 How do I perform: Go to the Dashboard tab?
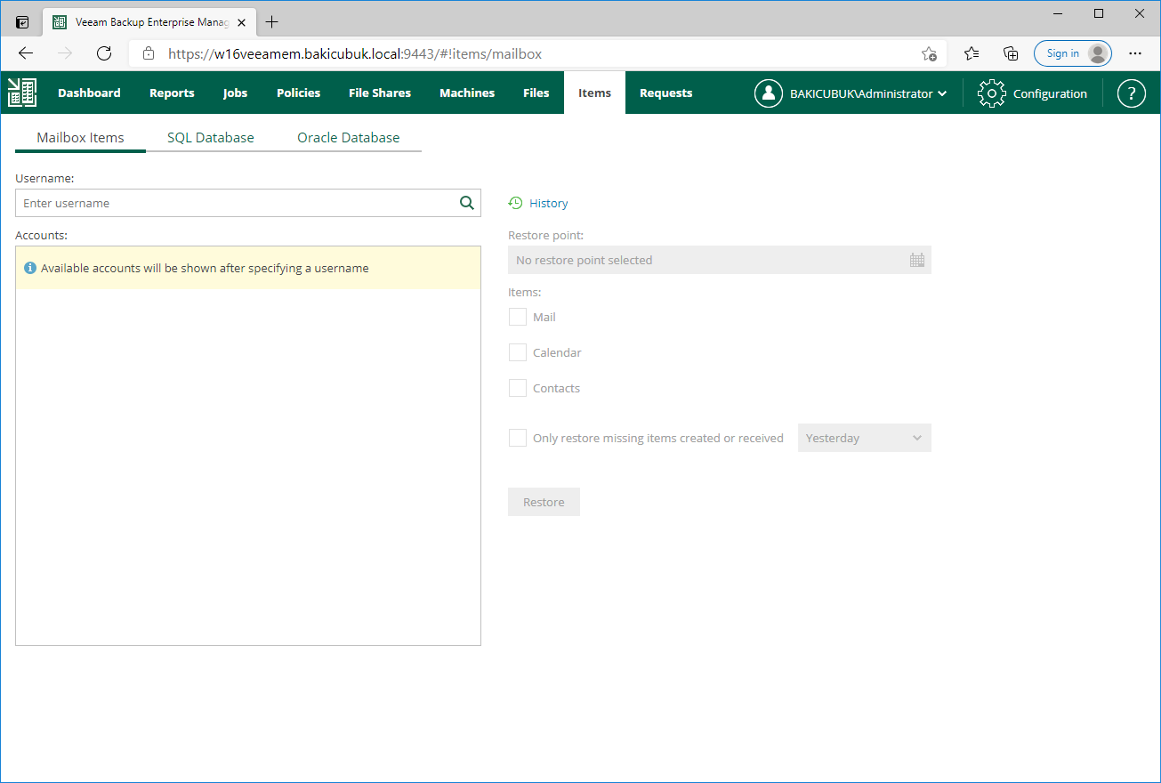89,93
